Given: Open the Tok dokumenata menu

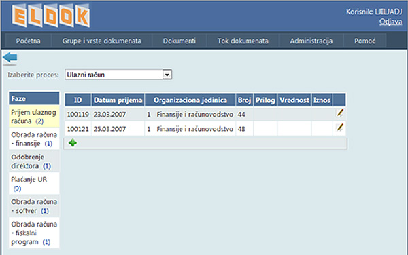Looking at the screenshot, I should [243, 41].
